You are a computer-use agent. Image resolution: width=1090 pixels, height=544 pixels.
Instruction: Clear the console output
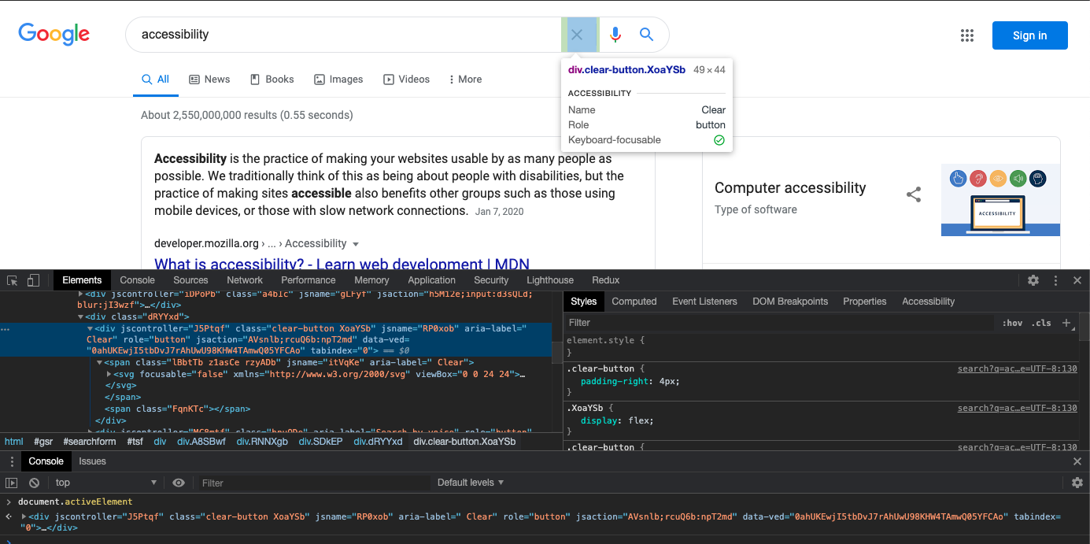pyautogui.click(x=35, y=483)
